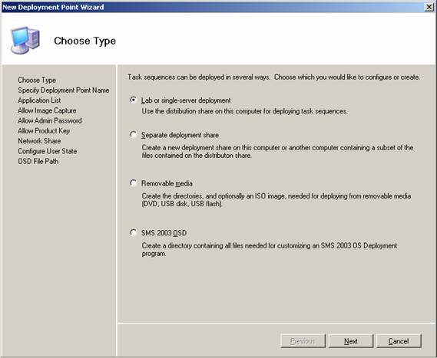The image size is (437, 358).
Task: Select the Allow Product Key step
Action: [44, 131]
